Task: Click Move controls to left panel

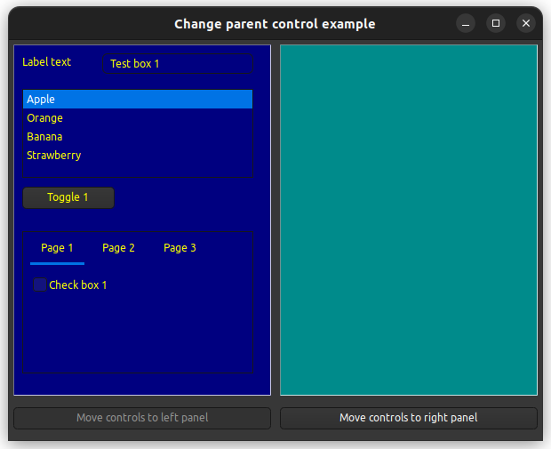Action: [x=142, y=418]
